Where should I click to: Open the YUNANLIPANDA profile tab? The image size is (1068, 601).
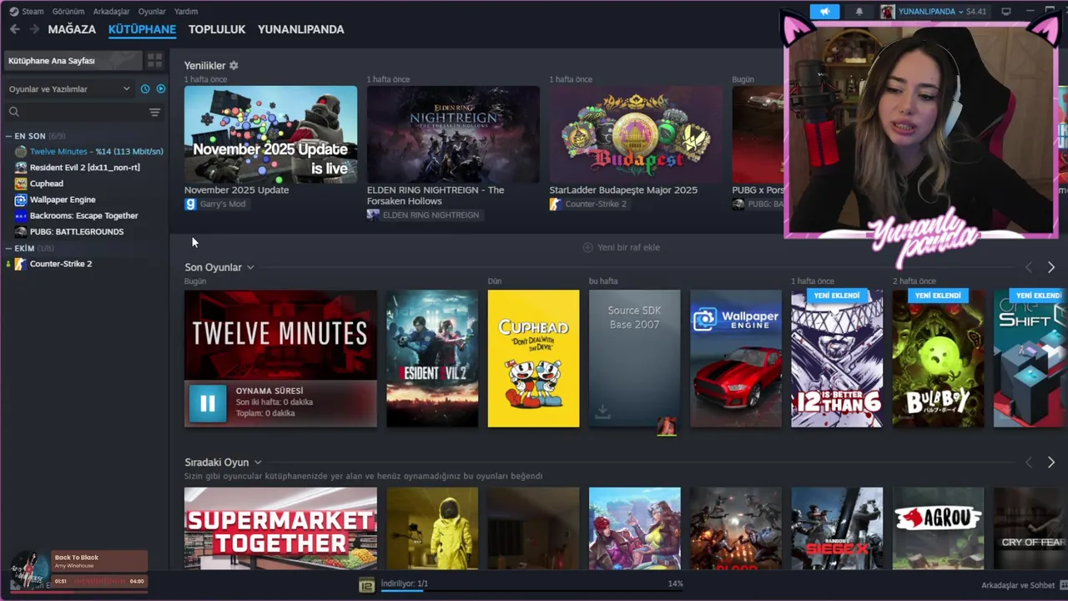tap(300, 29)
